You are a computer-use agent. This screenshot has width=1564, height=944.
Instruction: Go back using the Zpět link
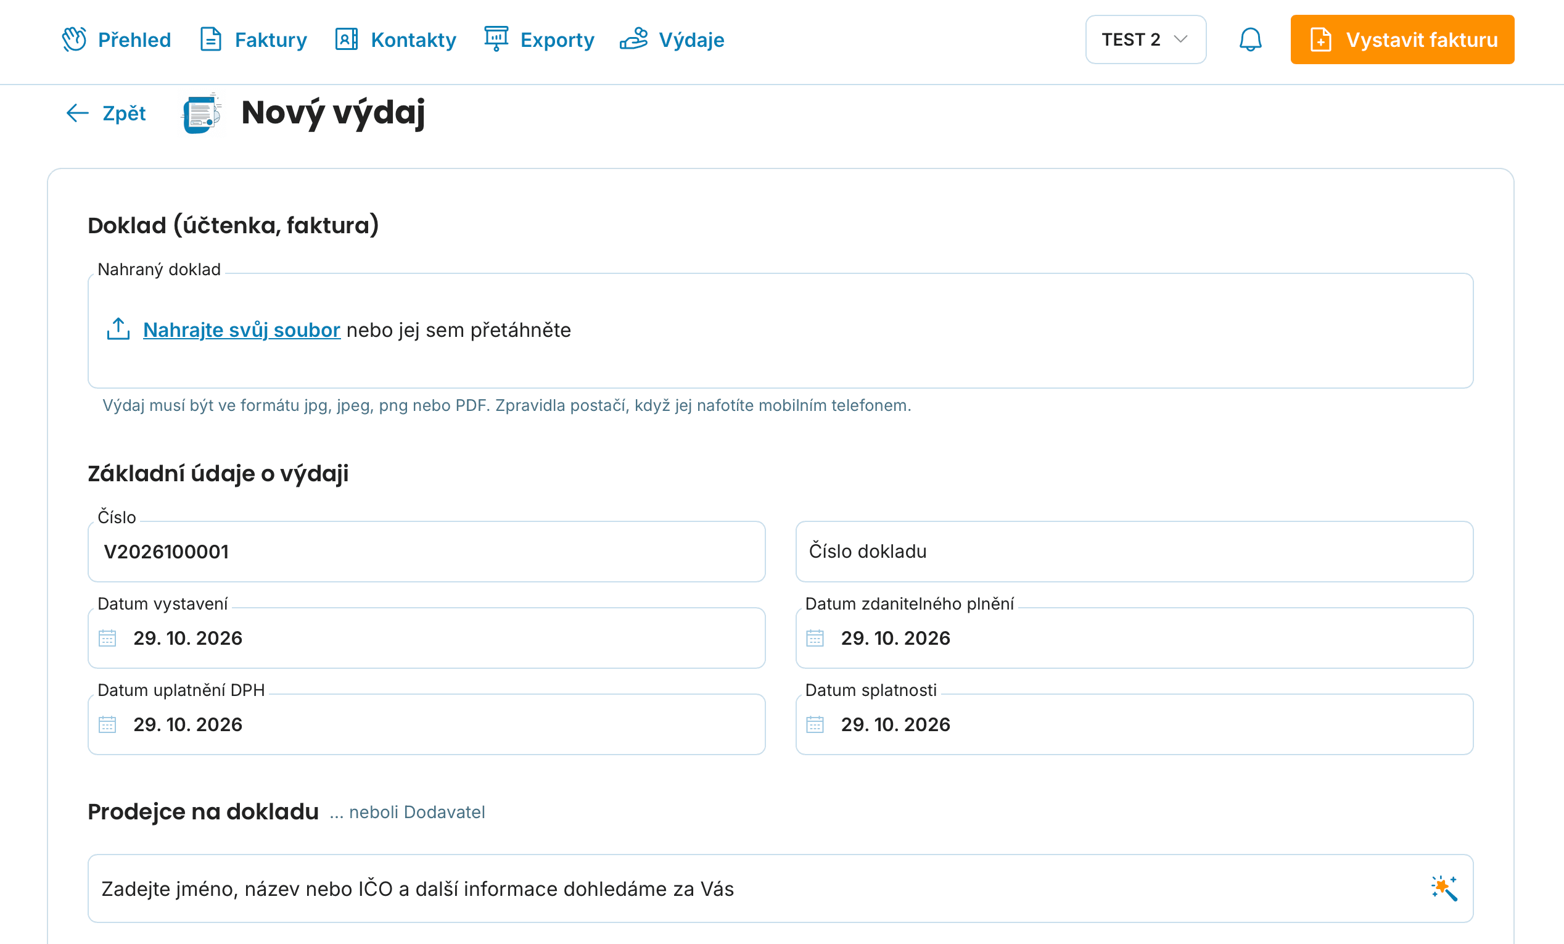(106, 113)
